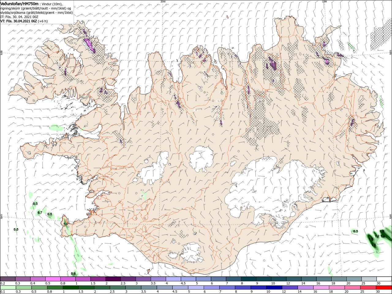
Task: Pick the light pink 16 rain legend swatch
Action: tap(321, 288)
